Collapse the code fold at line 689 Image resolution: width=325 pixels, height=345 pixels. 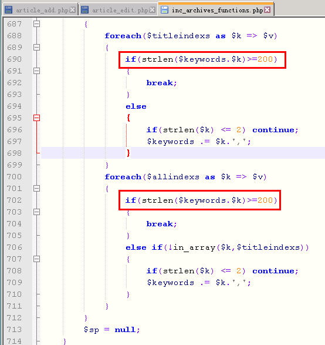[37, 47]
